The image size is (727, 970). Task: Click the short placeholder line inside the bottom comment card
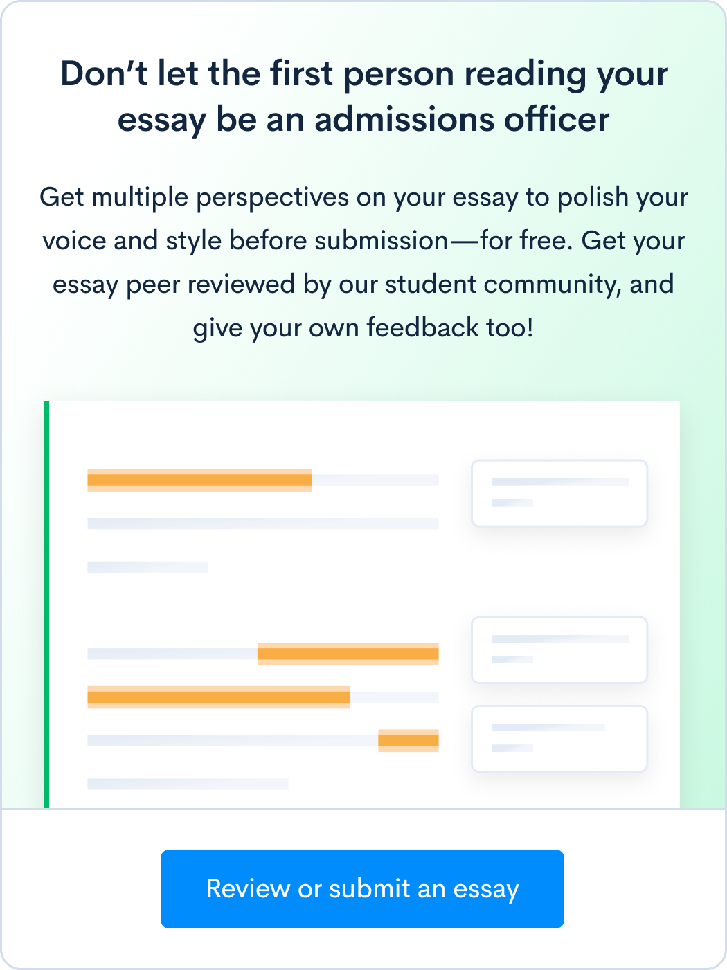click(x=512, y=748)
